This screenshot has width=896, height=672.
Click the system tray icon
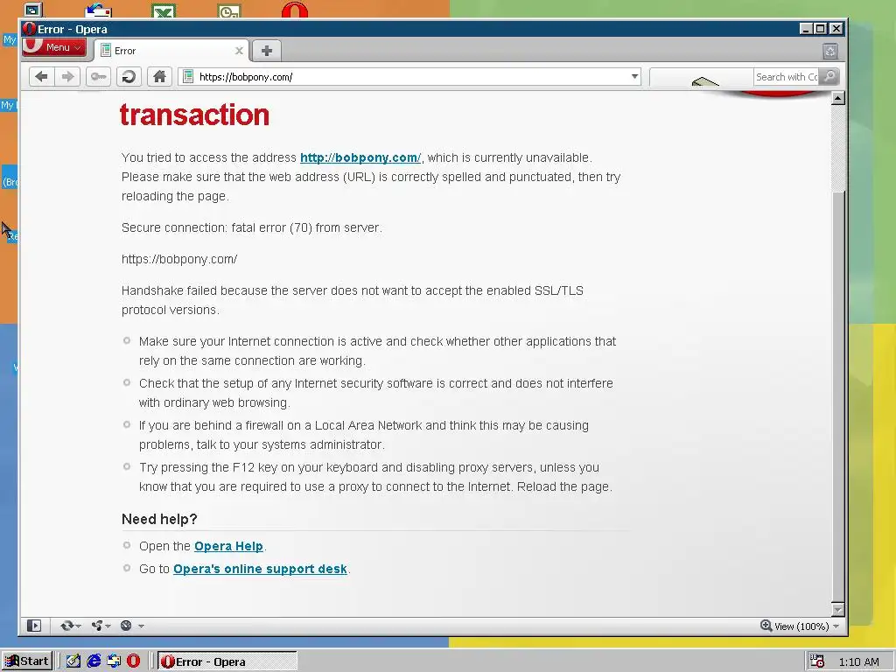coord(817,661)
